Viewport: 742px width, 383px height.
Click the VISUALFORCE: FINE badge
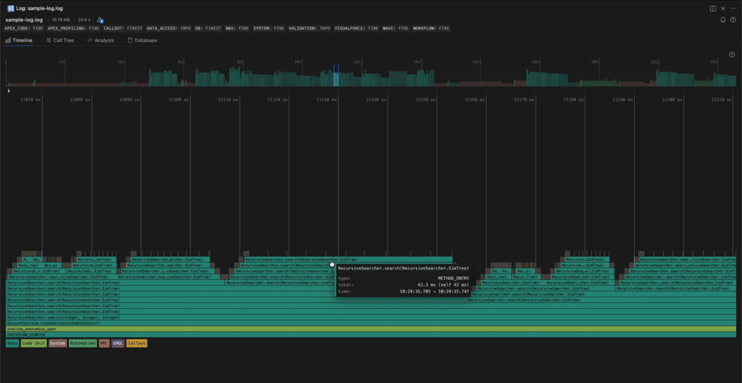click(x=356, y=28)
